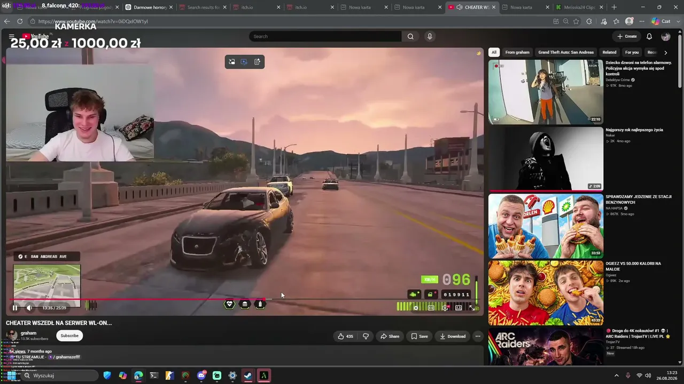Open graham channel avatar
This screenshot has height=384, width=684.
tap(11, 335)
